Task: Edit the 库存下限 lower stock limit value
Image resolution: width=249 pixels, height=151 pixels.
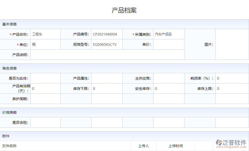Action: (107, 89)
